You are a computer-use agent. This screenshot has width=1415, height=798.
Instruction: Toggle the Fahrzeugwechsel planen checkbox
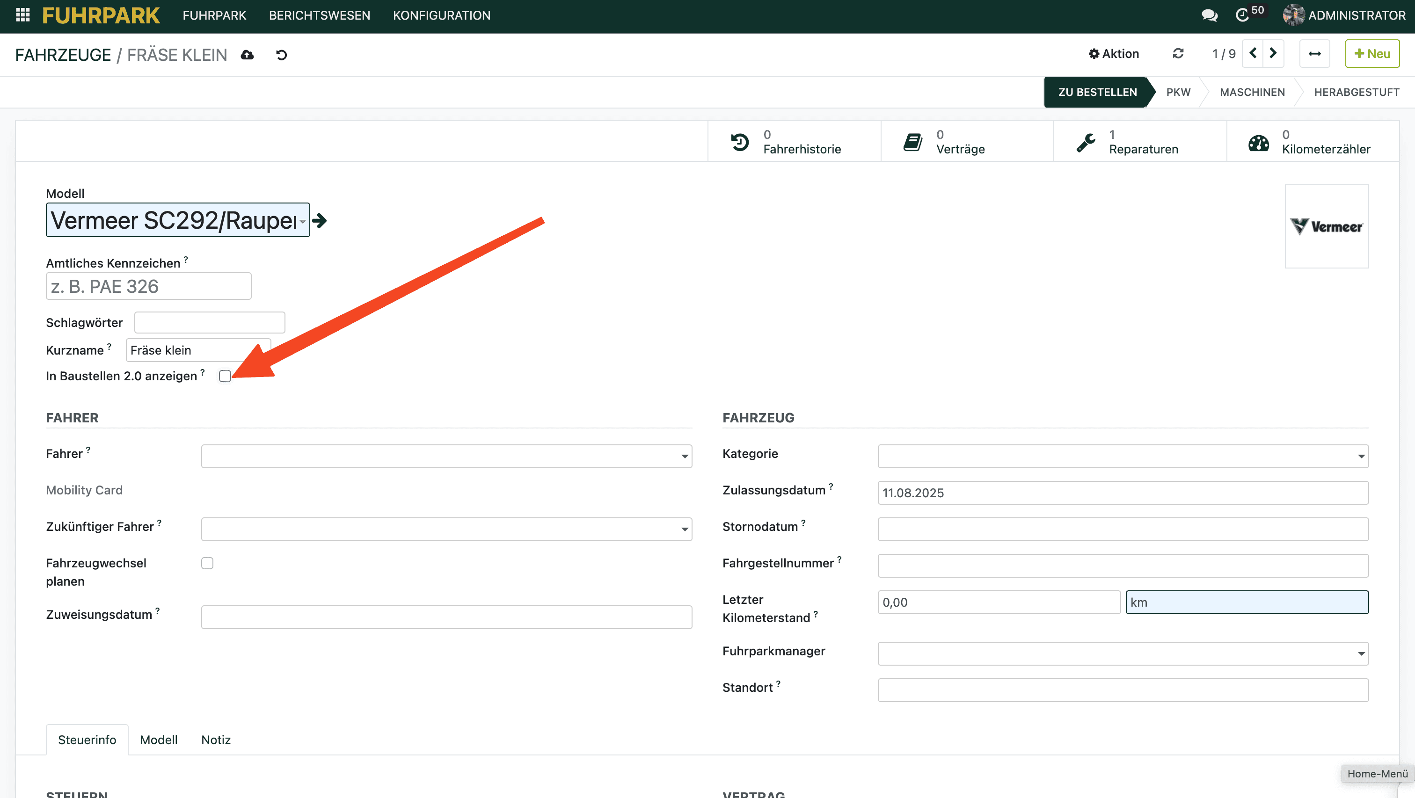coord(207,563)
